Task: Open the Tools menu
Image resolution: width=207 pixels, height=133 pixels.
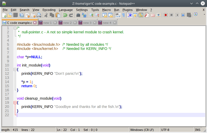Action: [95, 10]
